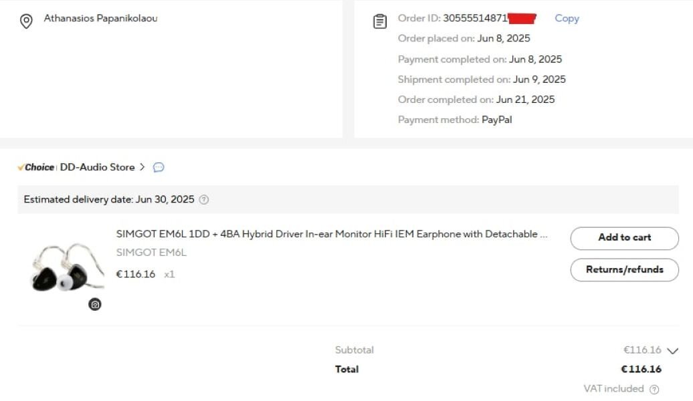Click the Total label
The width and height of the screenshot is (693, 401).
[346, 369]
